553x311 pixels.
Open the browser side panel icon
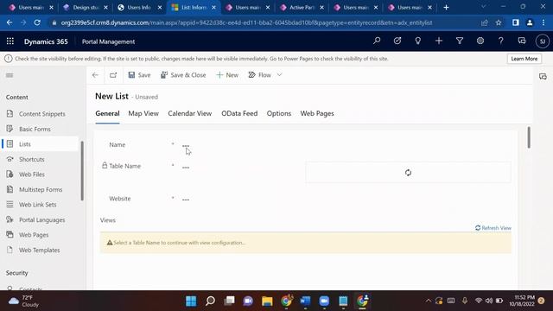coord(516,22)
